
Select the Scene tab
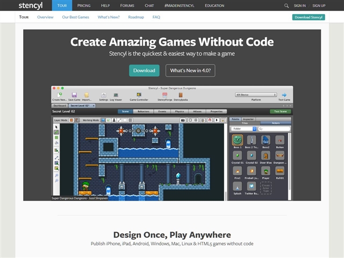[125, 111]
